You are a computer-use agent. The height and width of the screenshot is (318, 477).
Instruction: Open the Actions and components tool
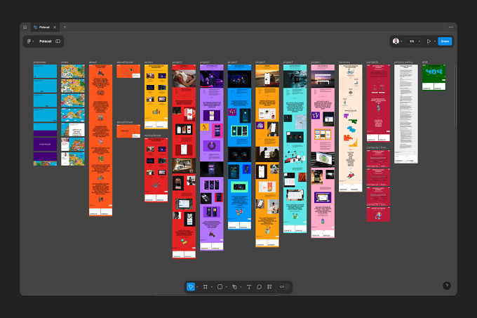(269, 286)
